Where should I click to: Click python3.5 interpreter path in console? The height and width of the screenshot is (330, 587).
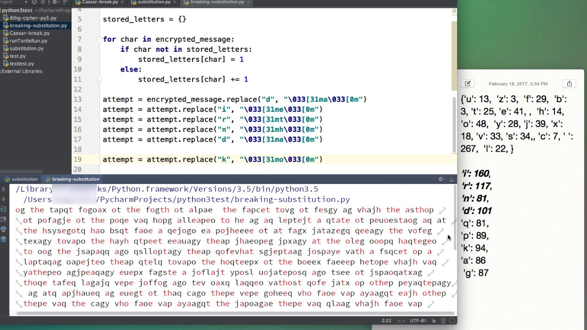click(x=167, y=189)
